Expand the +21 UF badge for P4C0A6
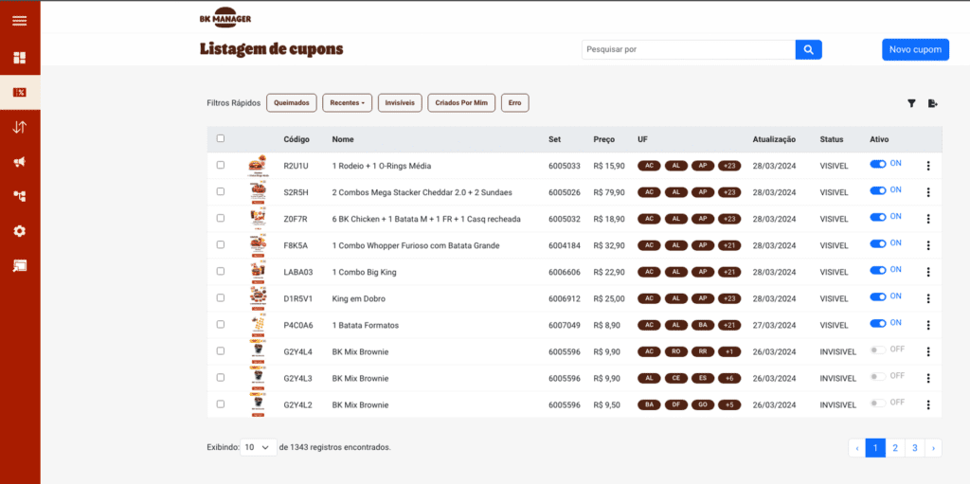Viewport: 970px width, 484px height. pyautogui.click(x=729, y=326)
